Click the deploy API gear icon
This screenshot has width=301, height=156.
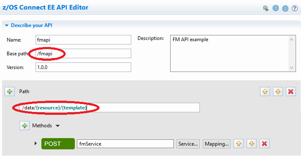click(x=266, y=8)
